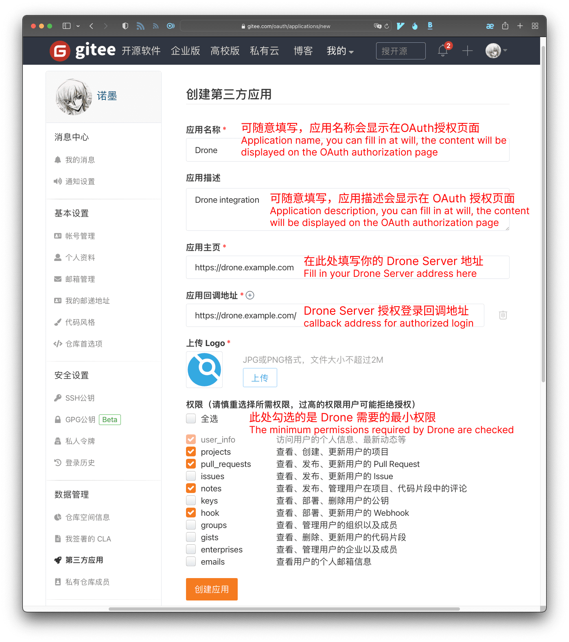The height and width of the screenshot is (642, 569).
Task: Click the gray RSS feed icon
Action: pyautogui.click(x=155, y=26)
